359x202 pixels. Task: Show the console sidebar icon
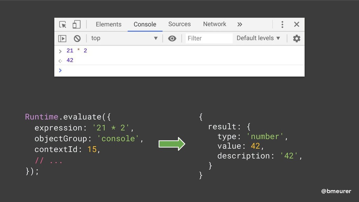(62, 39)
